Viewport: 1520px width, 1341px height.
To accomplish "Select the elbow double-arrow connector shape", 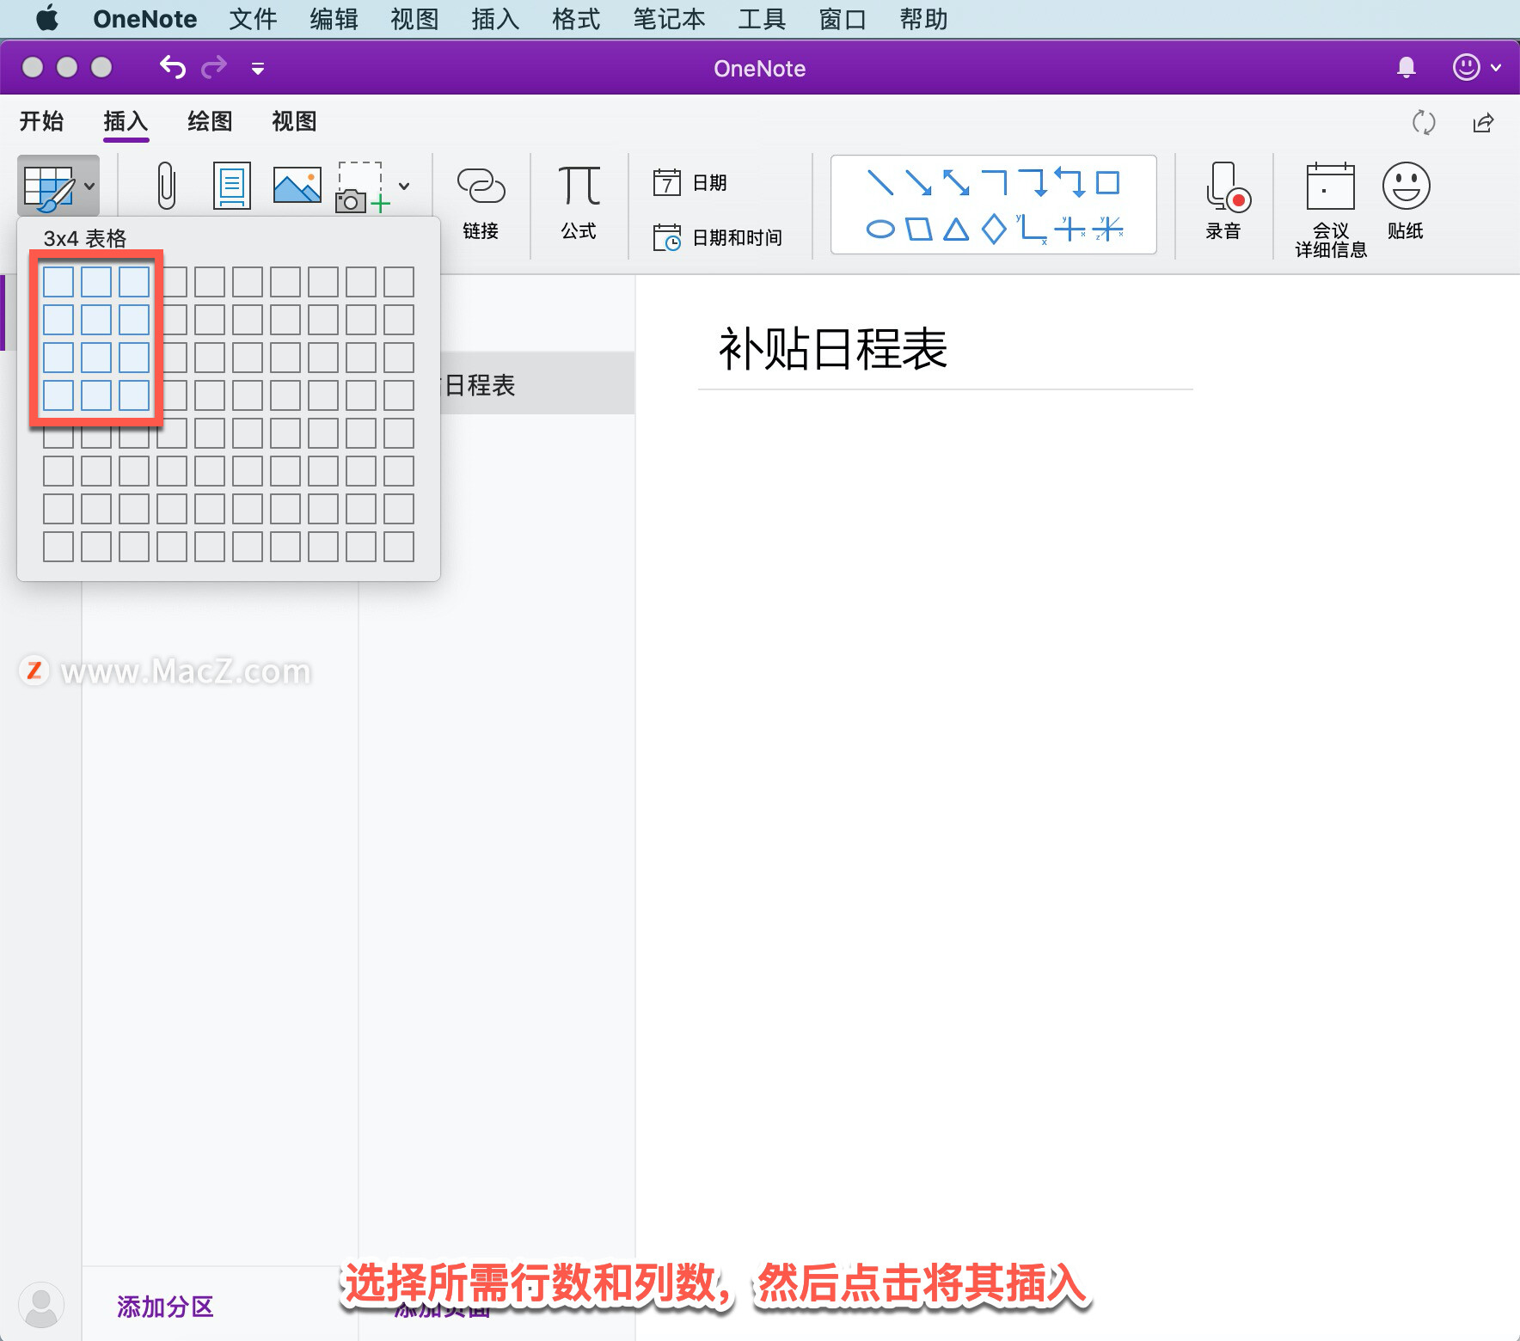I will (x=1070, y=182).
